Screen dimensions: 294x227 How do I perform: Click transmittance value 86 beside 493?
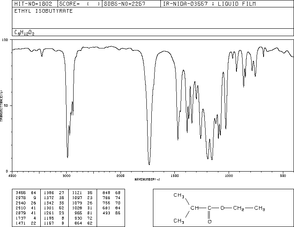118,213
